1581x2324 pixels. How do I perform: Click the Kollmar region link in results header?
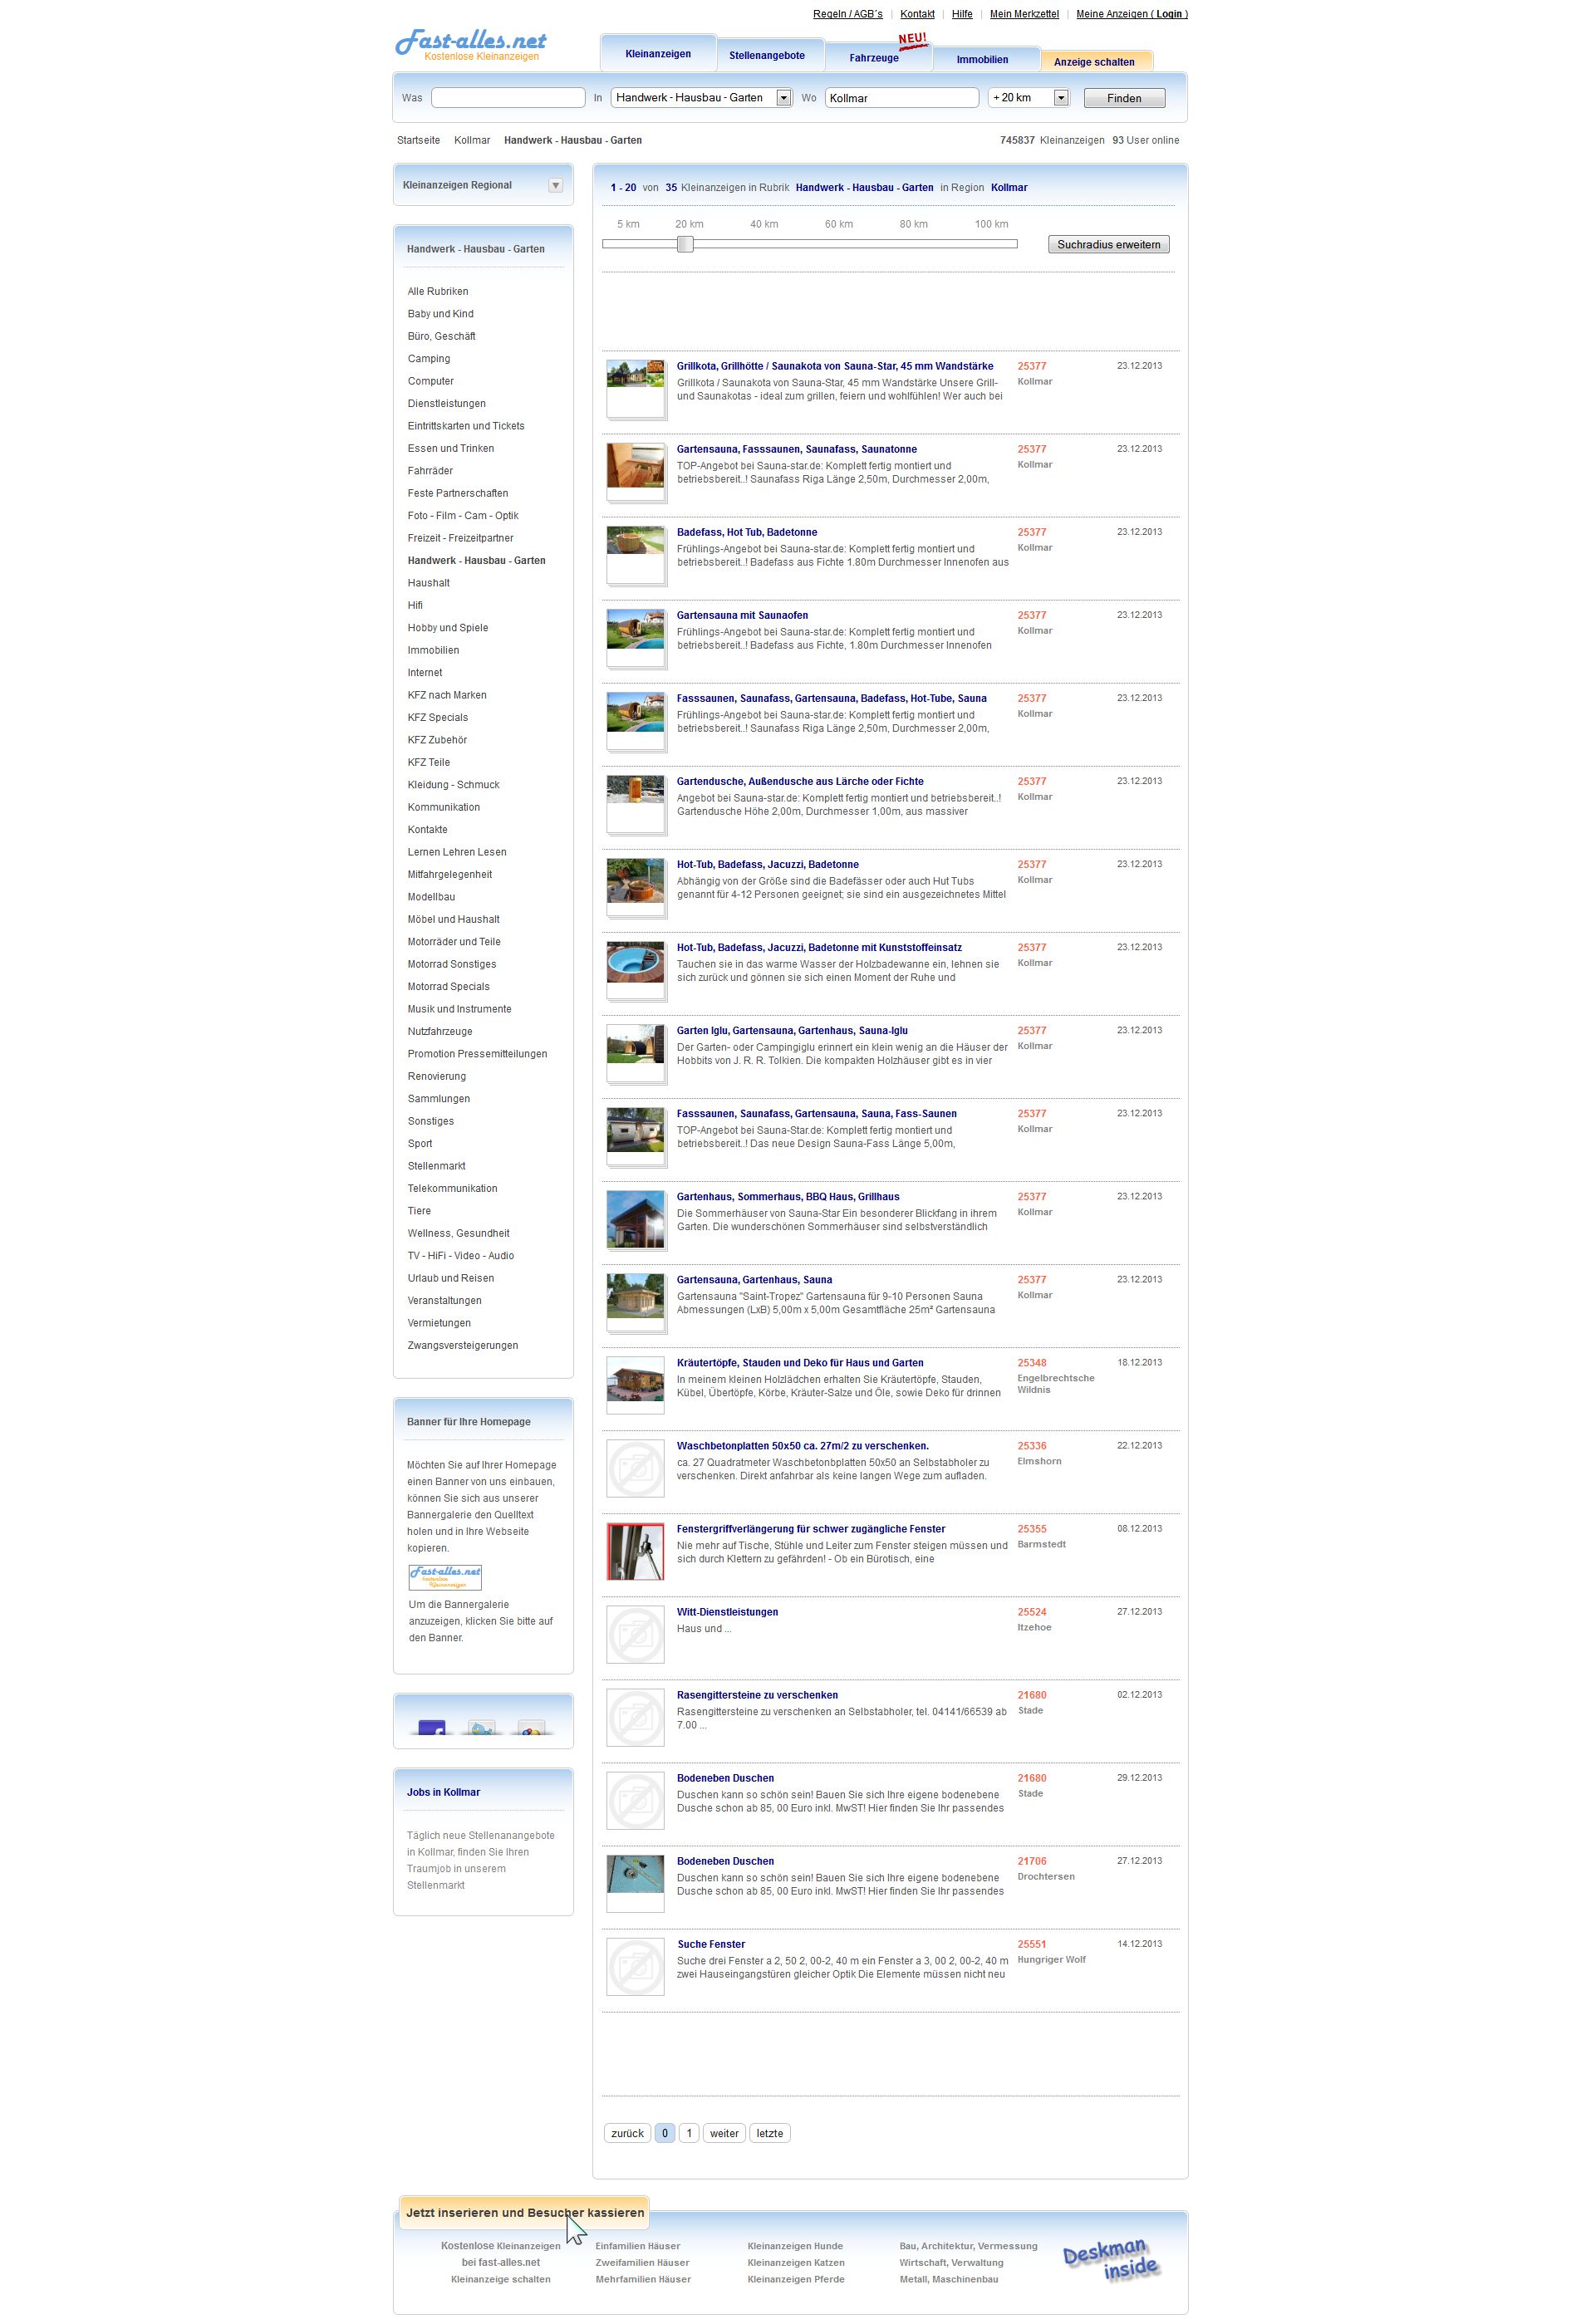(x=1009, y=188)
